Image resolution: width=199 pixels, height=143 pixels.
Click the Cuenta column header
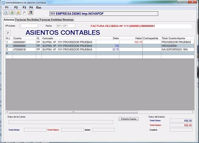tap(24, 38)
